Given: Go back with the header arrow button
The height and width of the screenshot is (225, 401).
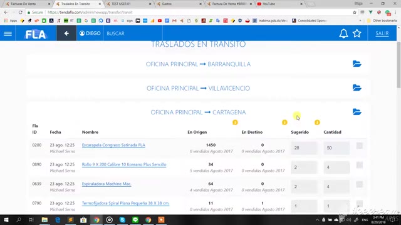Looking at the screenshot, I should pos(66,33).
